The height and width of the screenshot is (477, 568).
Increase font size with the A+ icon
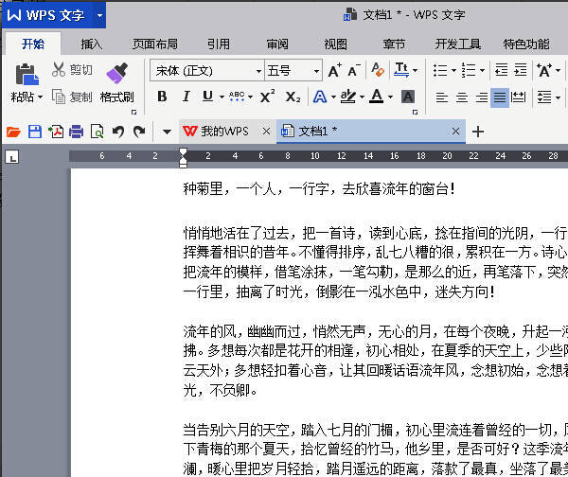pos(334,70)
